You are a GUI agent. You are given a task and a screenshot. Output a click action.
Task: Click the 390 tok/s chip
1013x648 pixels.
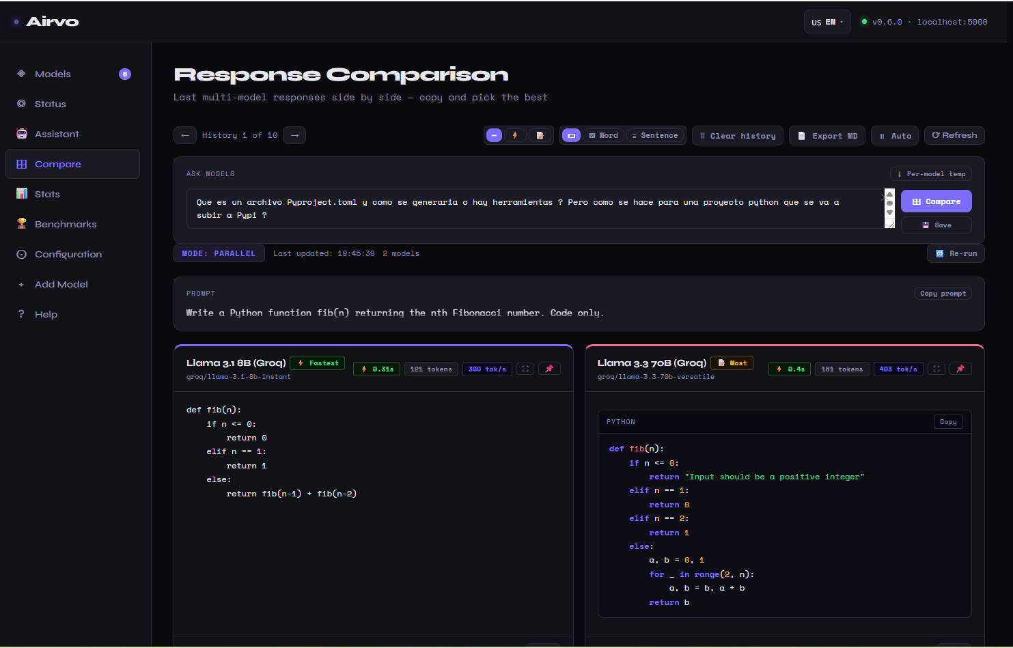[487, 369]
